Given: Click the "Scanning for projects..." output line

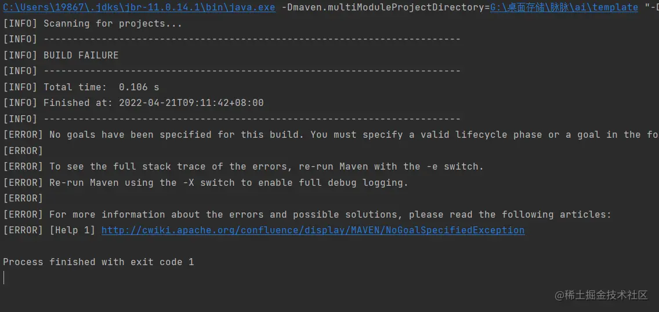Looking at the screenshot, I should (x=92, y=24).
